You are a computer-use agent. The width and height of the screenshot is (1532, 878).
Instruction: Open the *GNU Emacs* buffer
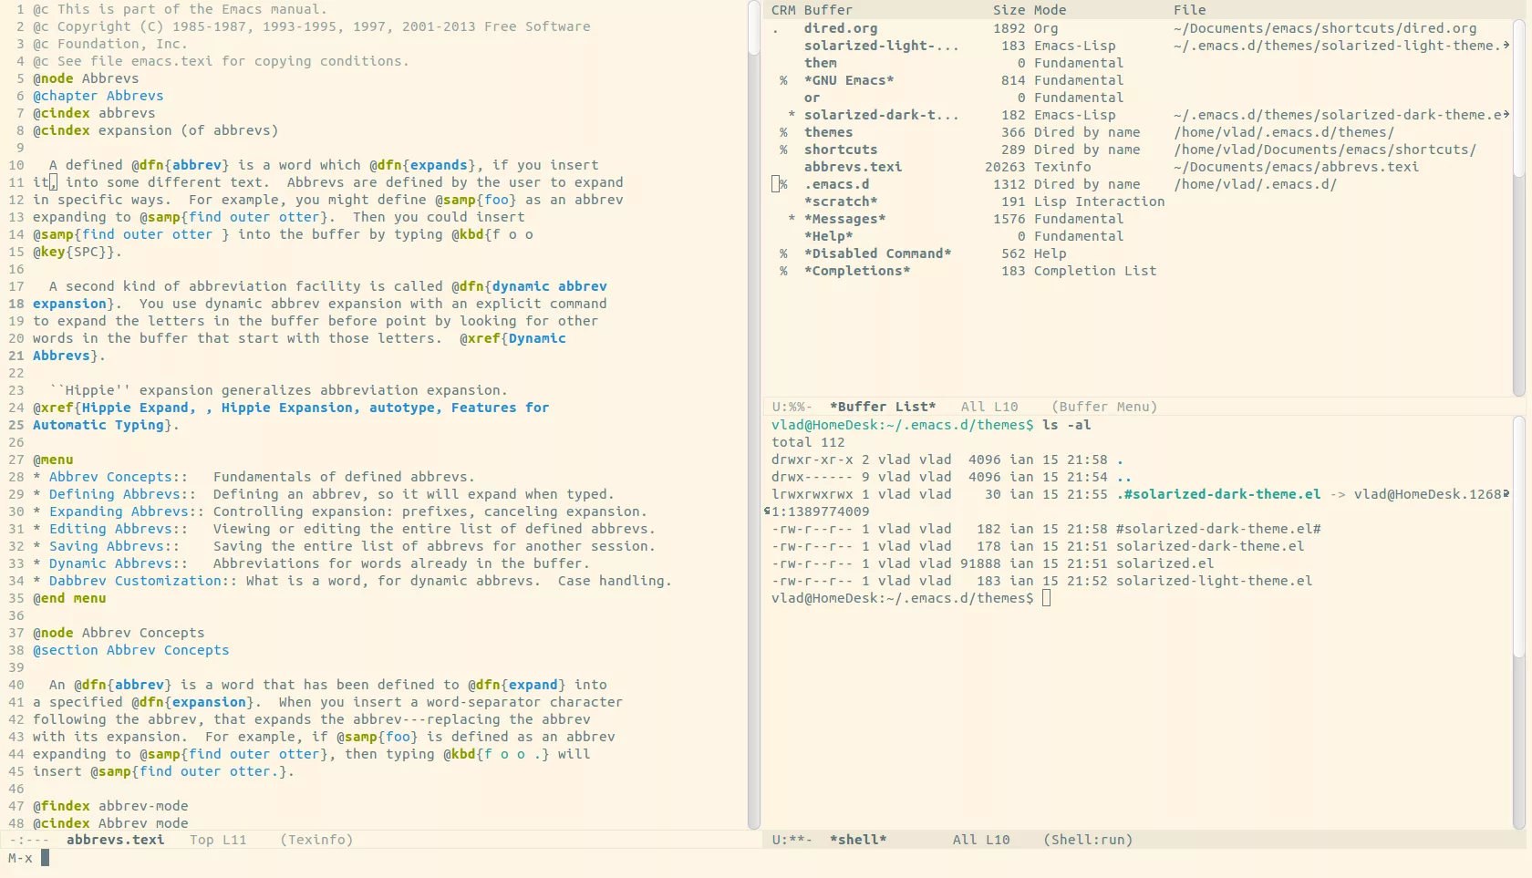click(848, 80)
